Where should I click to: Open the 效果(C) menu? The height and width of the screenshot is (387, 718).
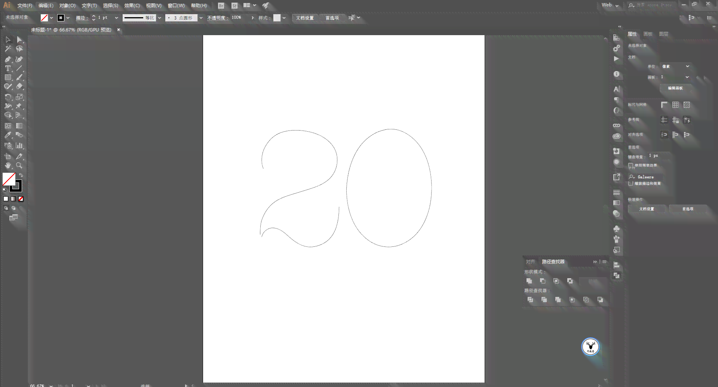132,6
